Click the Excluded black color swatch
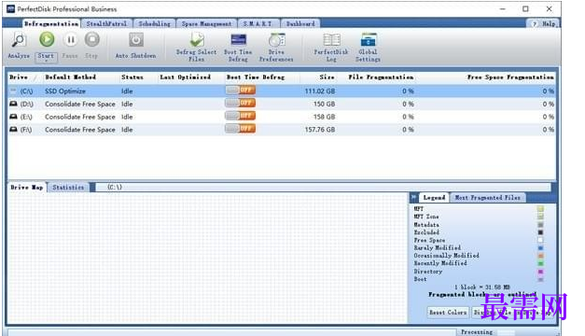The width and height of the screenshot is (585, 336). (x=540, y=232)
